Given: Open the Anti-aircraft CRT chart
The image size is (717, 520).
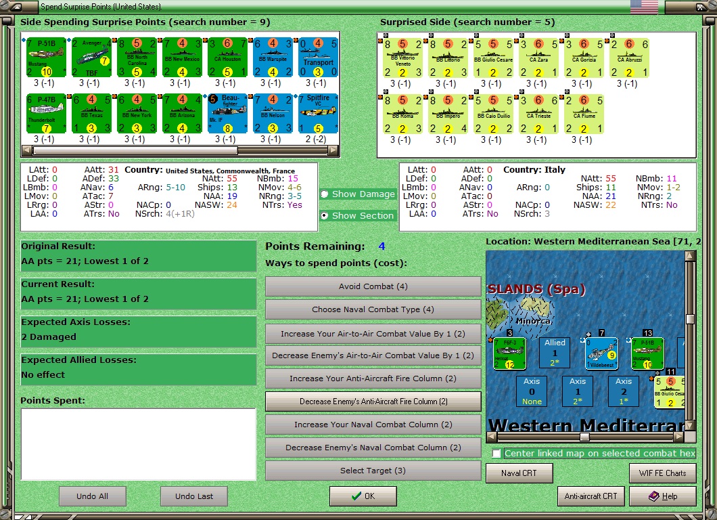Looking at the screenshot, I should (591, 496).
